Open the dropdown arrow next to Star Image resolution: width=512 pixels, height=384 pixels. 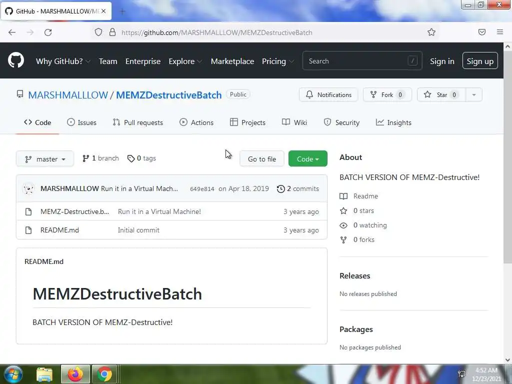tap(474, 94)
